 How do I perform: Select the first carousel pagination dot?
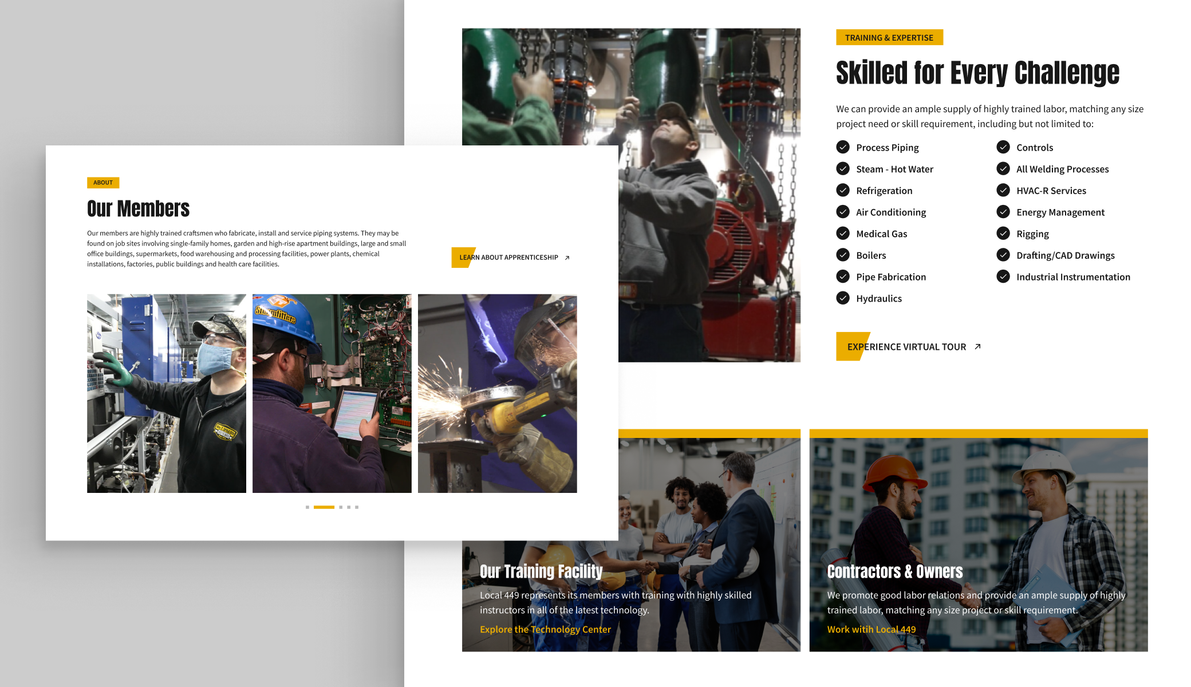point(307,507)
